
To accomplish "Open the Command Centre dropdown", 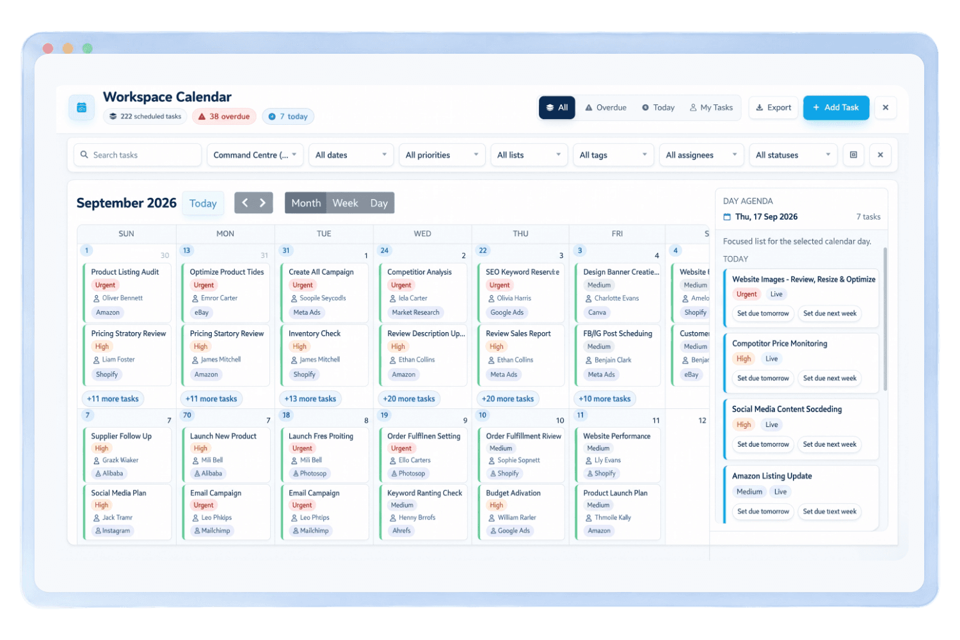I will pyautogui.click(x=255, y=155).
